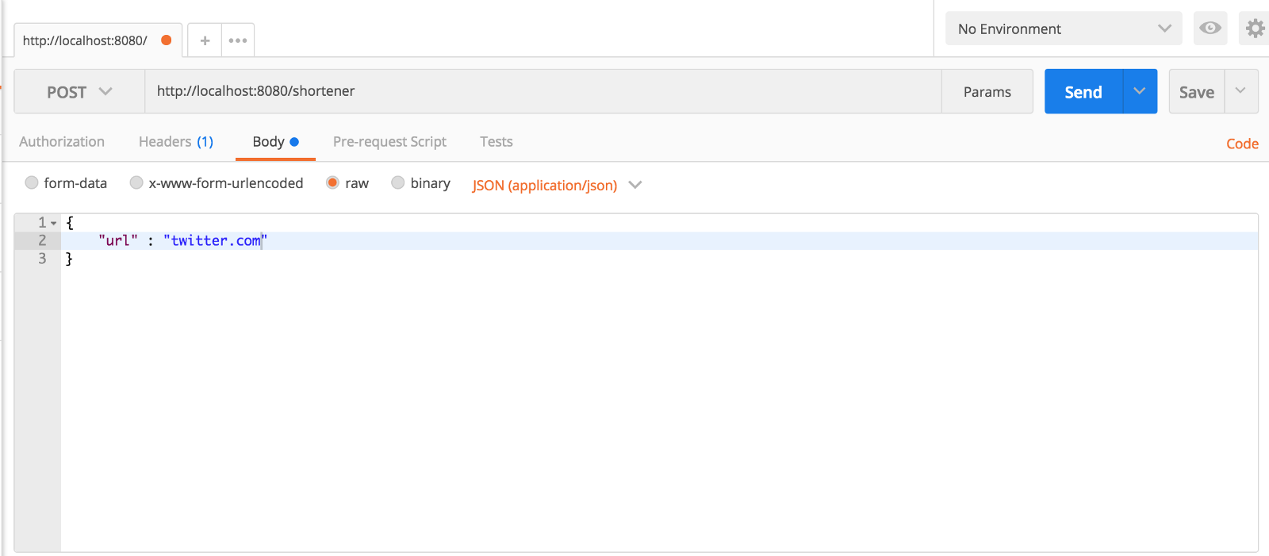
Task: Expand the No Environment selector
Action: pos(1063,29)
